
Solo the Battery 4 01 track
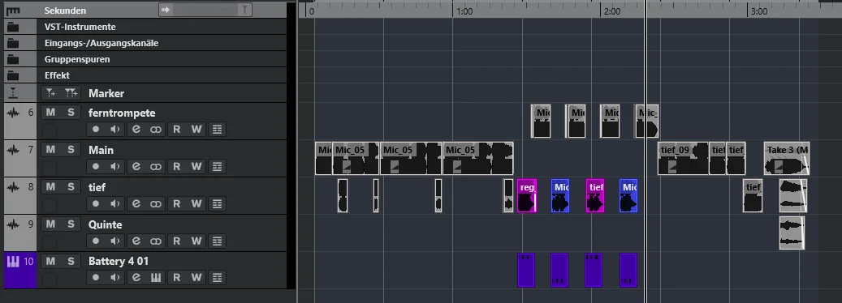click(71, 261)
